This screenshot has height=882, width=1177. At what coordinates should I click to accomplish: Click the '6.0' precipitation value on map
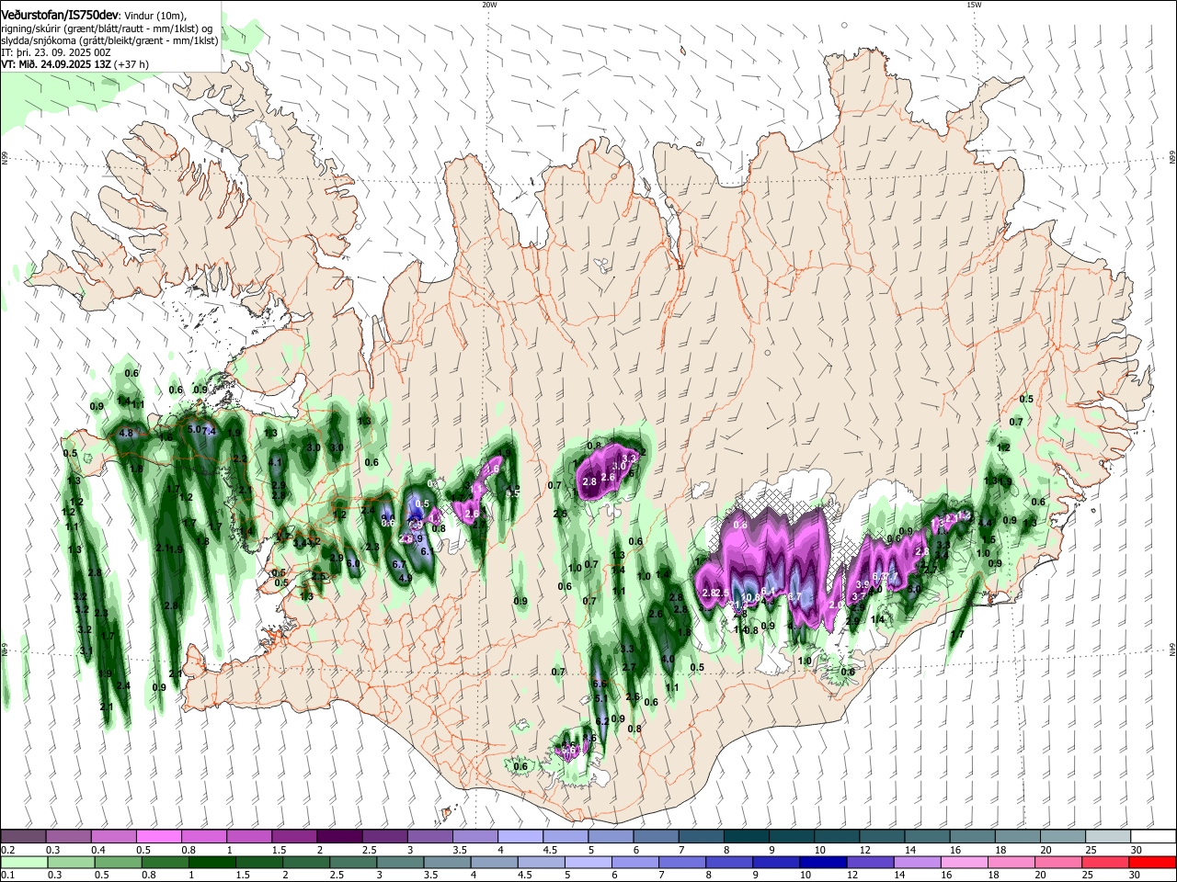[x=353, y=563]
